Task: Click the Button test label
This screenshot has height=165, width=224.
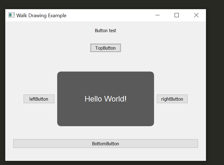Action: (105, 31)
